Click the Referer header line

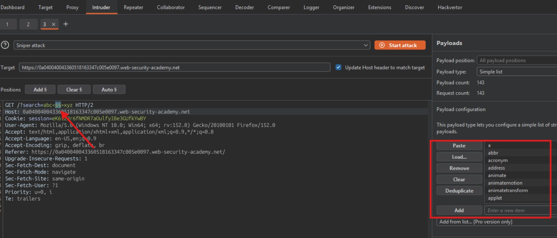115,152
